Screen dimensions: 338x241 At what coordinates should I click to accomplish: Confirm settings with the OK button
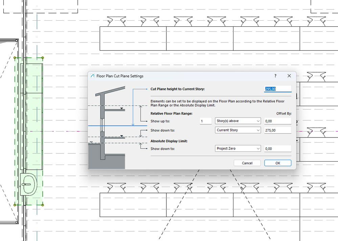(x=278, y=163)
